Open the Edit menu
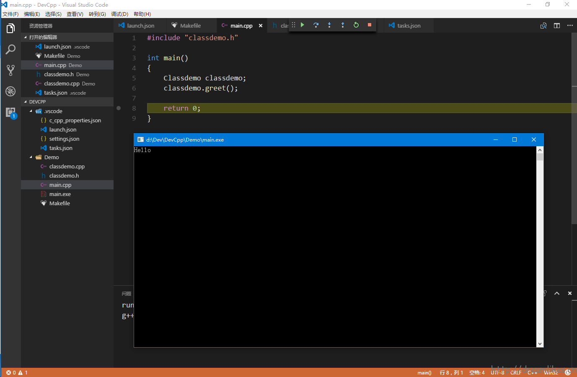The image size is (577, 377). click(x=32, y=14)
